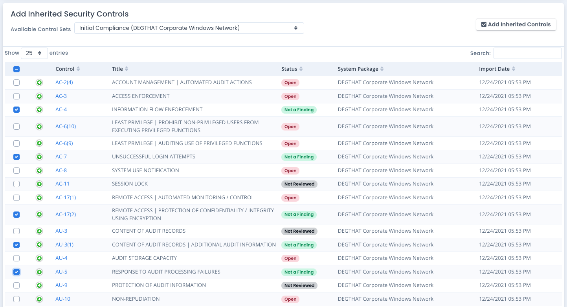Click green plus icon for AU-3(1)
This screenshot has height=307, width=567.
39,245
